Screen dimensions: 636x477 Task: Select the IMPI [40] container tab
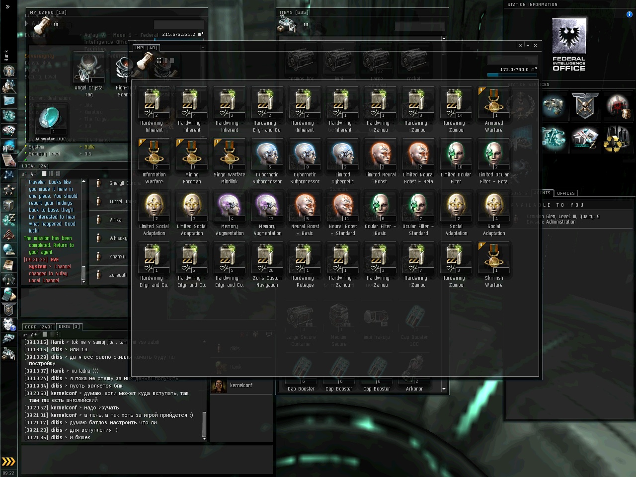coord(146,48)
